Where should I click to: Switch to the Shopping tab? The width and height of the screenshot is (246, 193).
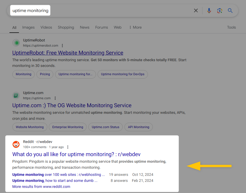pos(66,27)
